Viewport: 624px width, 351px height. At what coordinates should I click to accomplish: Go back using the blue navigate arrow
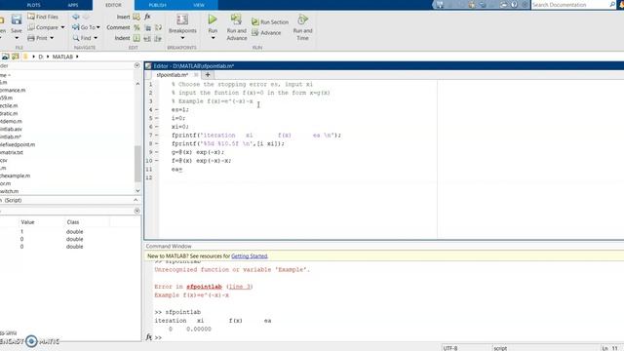pyautogui.click(x=76, y=17)
